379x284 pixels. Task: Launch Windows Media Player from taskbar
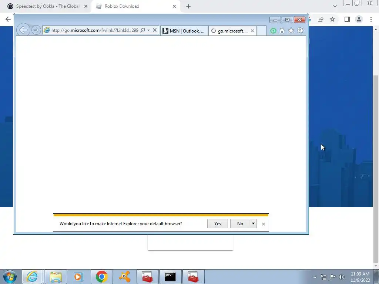(x=78, y=277)
